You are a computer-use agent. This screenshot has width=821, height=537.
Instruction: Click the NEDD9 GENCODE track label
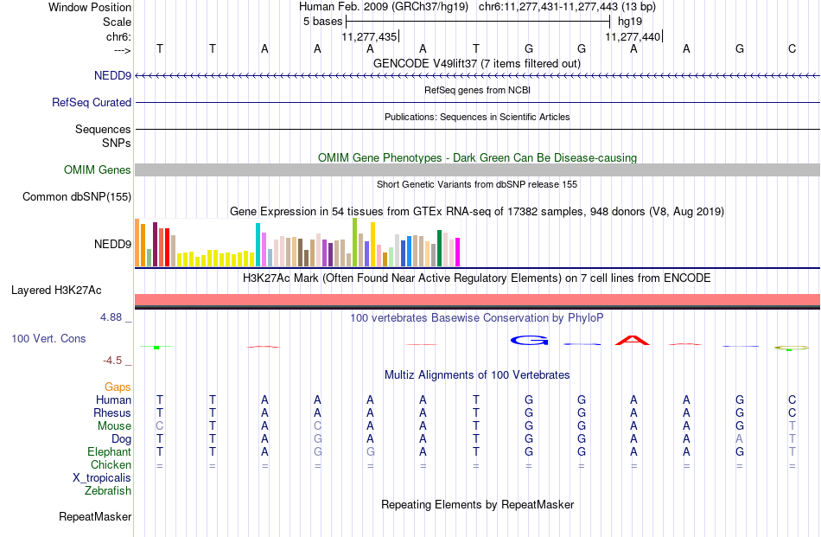[x=112, y=75]
